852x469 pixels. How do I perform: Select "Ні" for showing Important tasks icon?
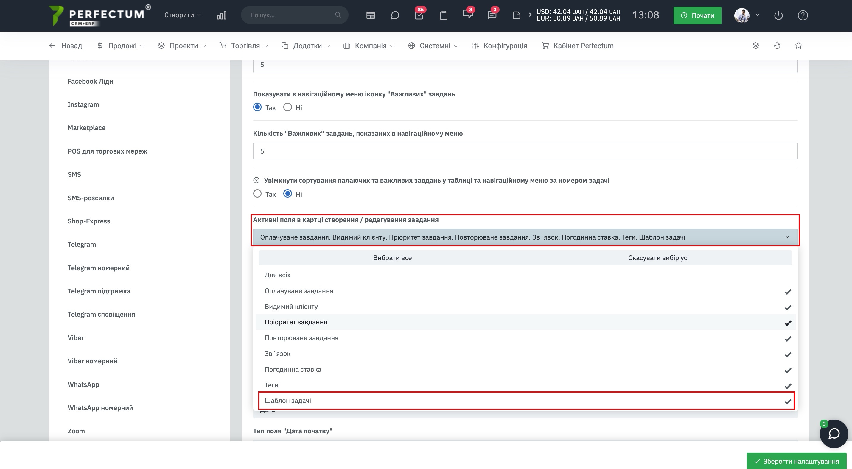pyautogui.click(x=287, y=107)
